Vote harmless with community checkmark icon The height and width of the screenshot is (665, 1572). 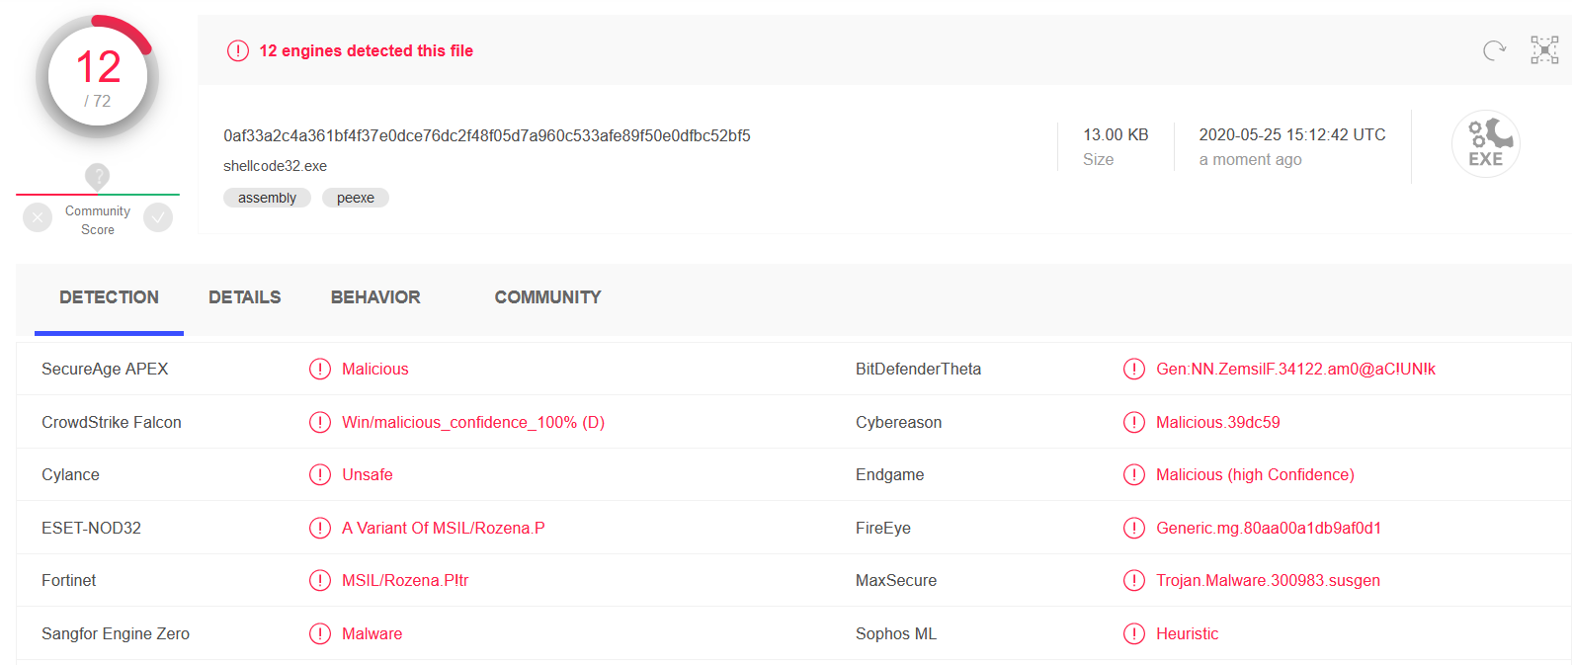click(x=158, y=217)
